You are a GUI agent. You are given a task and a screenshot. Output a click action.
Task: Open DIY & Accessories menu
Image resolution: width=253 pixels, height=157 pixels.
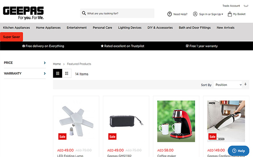[160, 27]
